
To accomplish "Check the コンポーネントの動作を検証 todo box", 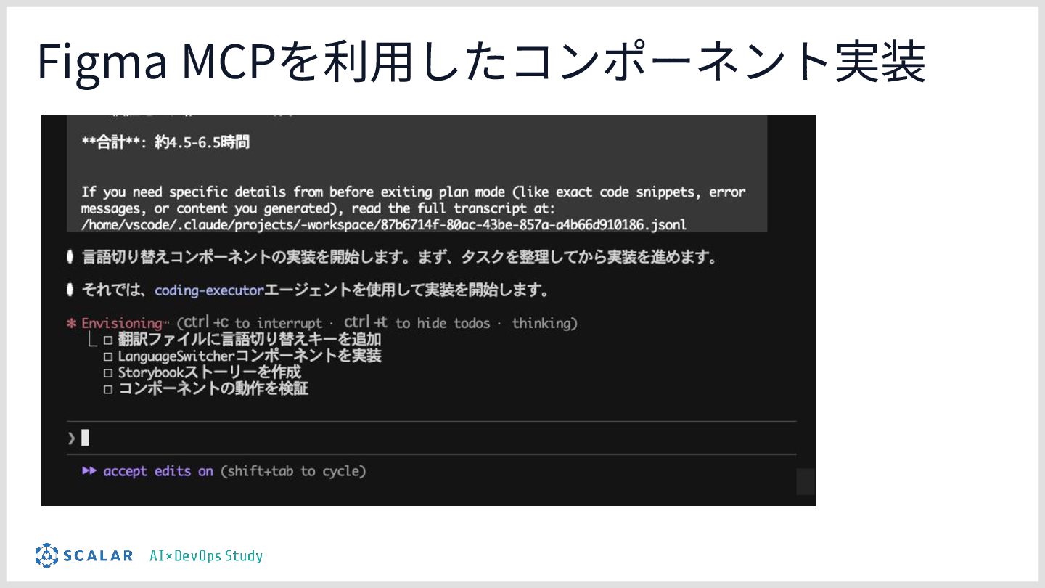I will click(108, 390).
